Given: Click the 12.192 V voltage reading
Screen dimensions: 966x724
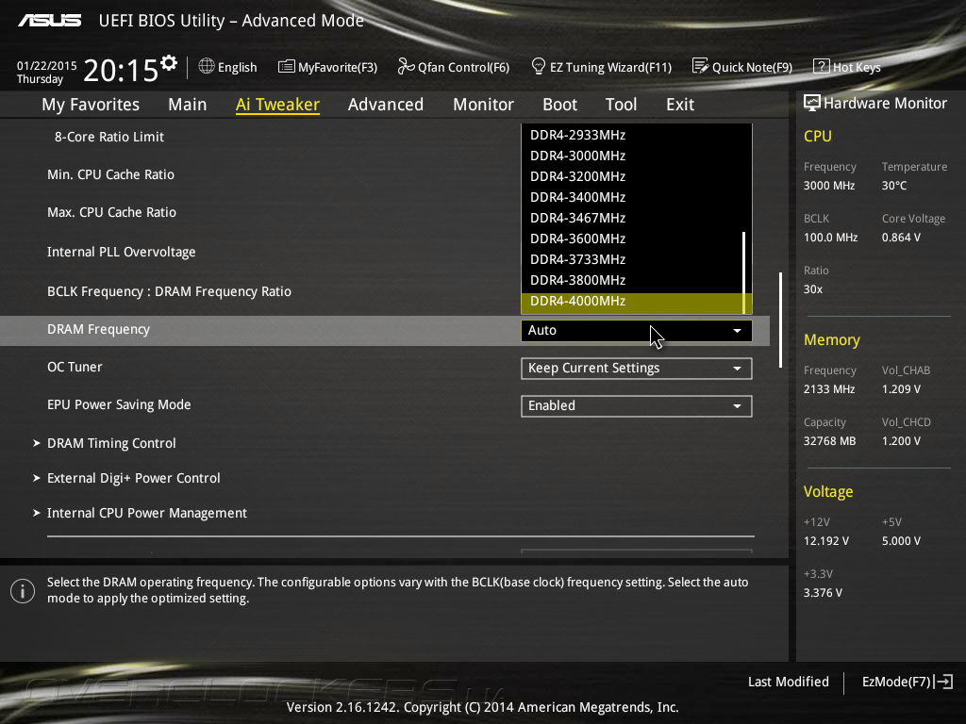Looking at the screenshot, I should click(x=826, y=540).
